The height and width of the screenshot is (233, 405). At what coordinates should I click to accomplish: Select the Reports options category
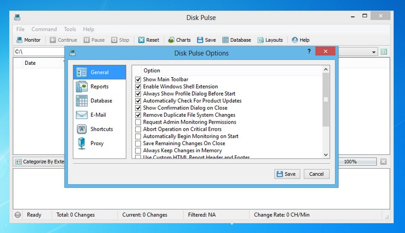coord(100,86)
